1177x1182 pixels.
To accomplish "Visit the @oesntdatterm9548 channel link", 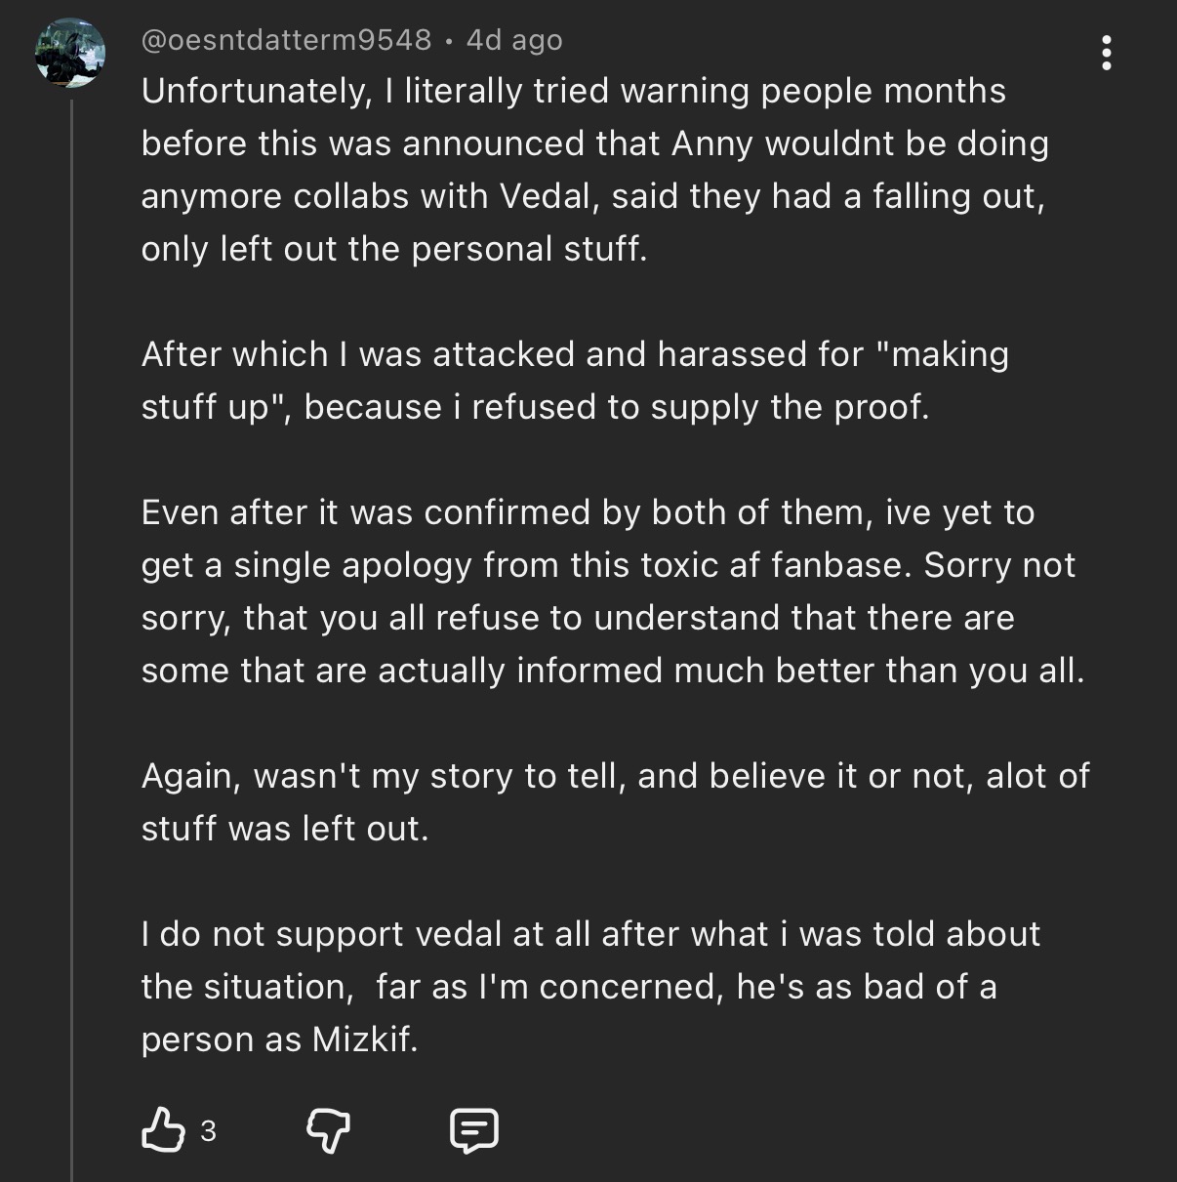I will (x=286, y=40).
